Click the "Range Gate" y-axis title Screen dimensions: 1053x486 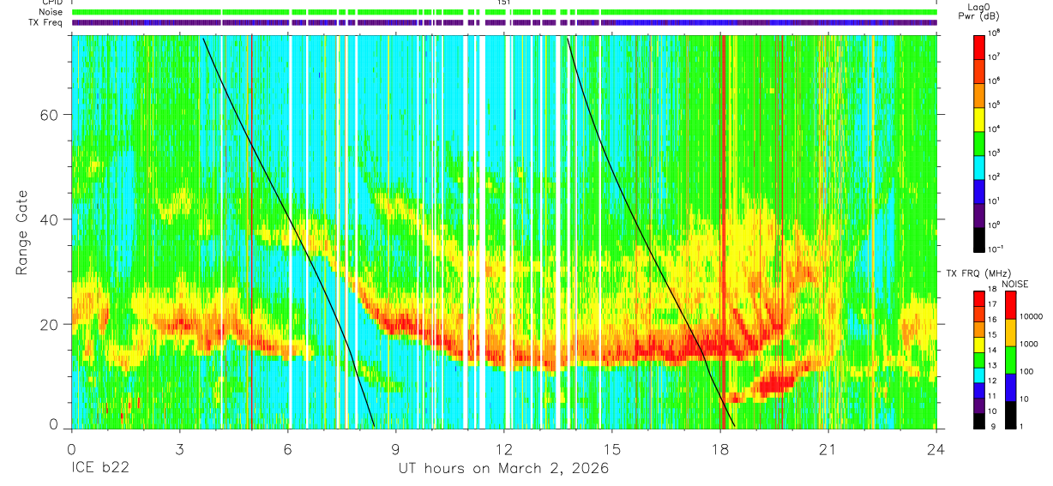click(x=21, y=231)
